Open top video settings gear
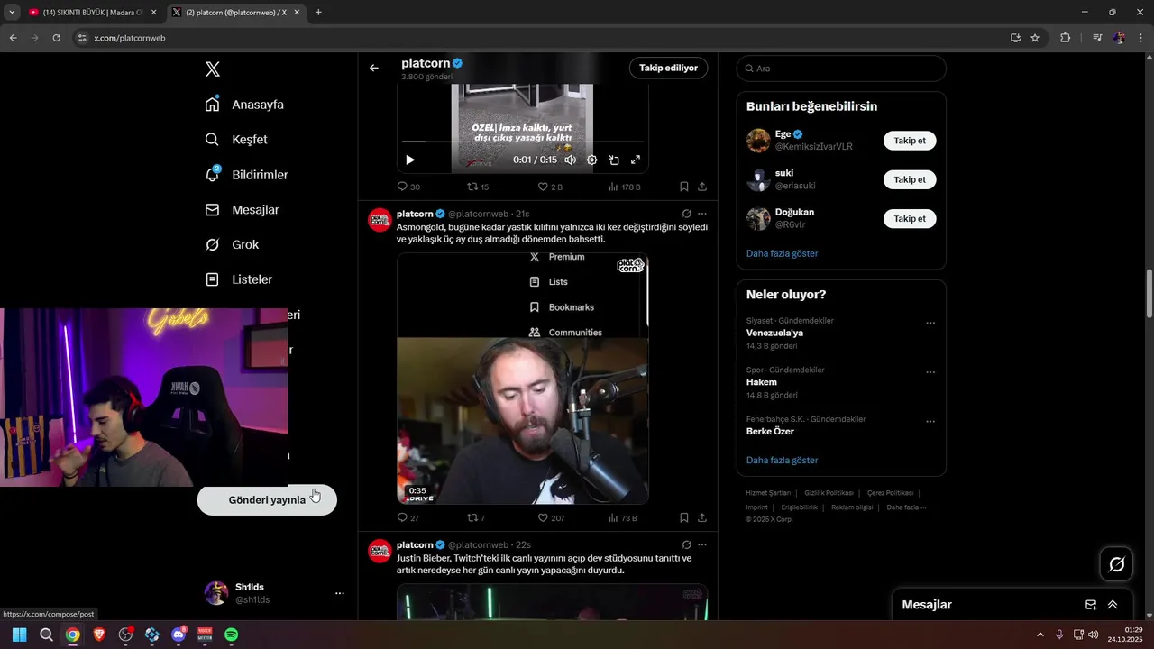 [x=591, y=160]
